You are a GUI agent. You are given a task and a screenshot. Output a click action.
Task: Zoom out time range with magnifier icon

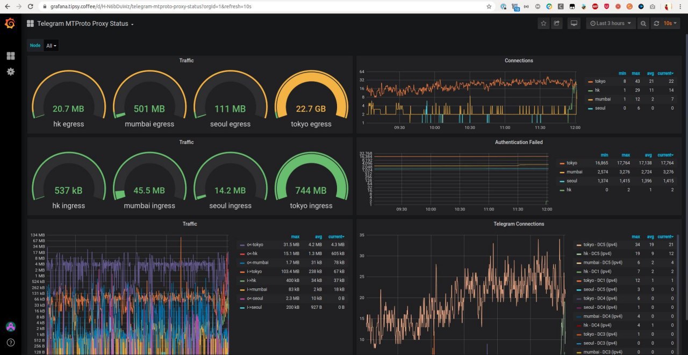point(643,24)
